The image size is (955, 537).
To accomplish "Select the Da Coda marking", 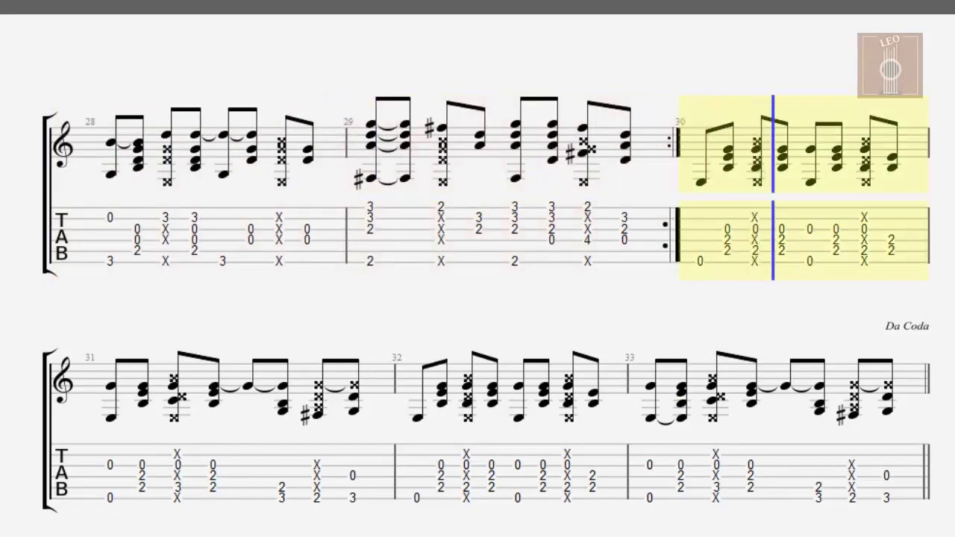I will click(907, 326).
